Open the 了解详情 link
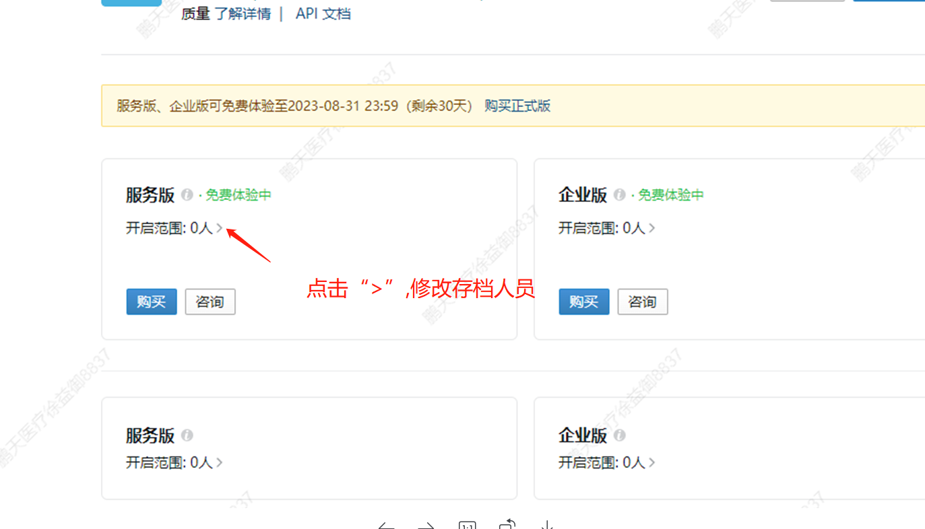 pos(243,13)
